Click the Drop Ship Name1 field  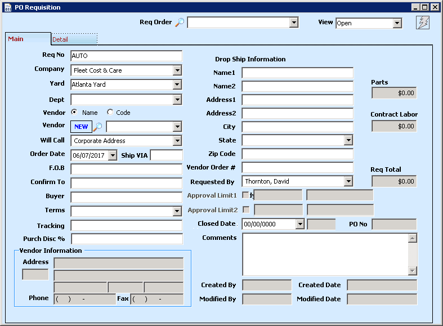298,73
